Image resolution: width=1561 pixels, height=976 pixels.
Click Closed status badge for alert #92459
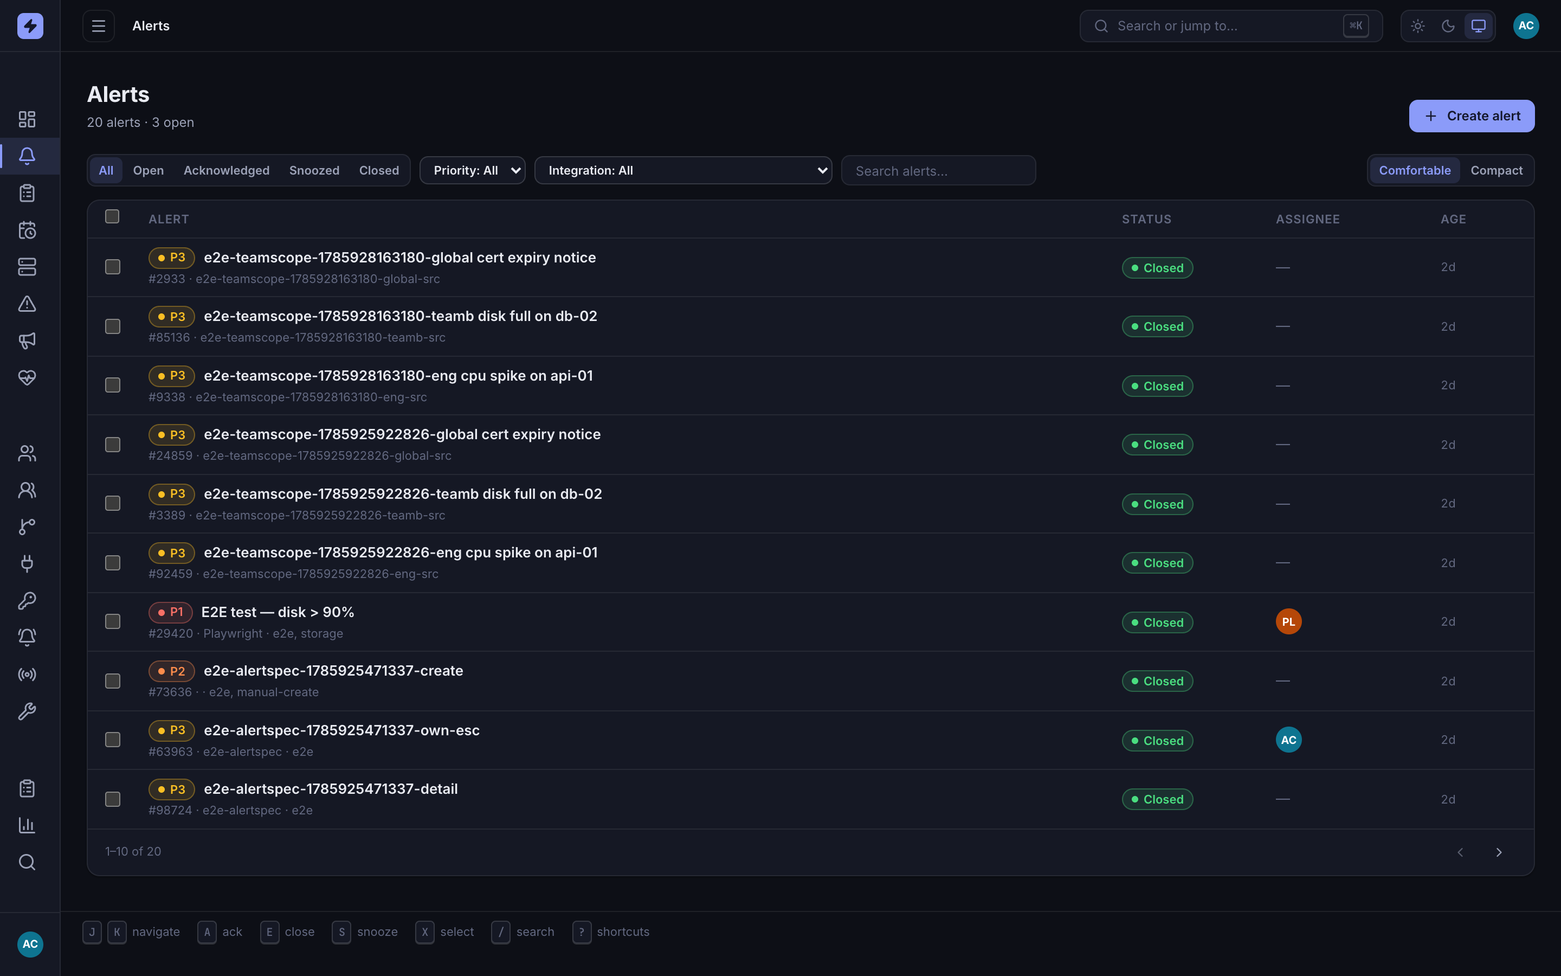pos(1157,563)
